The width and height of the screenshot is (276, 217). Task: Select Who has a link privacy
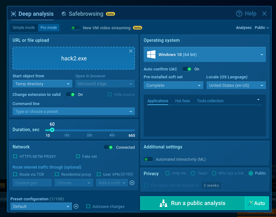[214, 173]
